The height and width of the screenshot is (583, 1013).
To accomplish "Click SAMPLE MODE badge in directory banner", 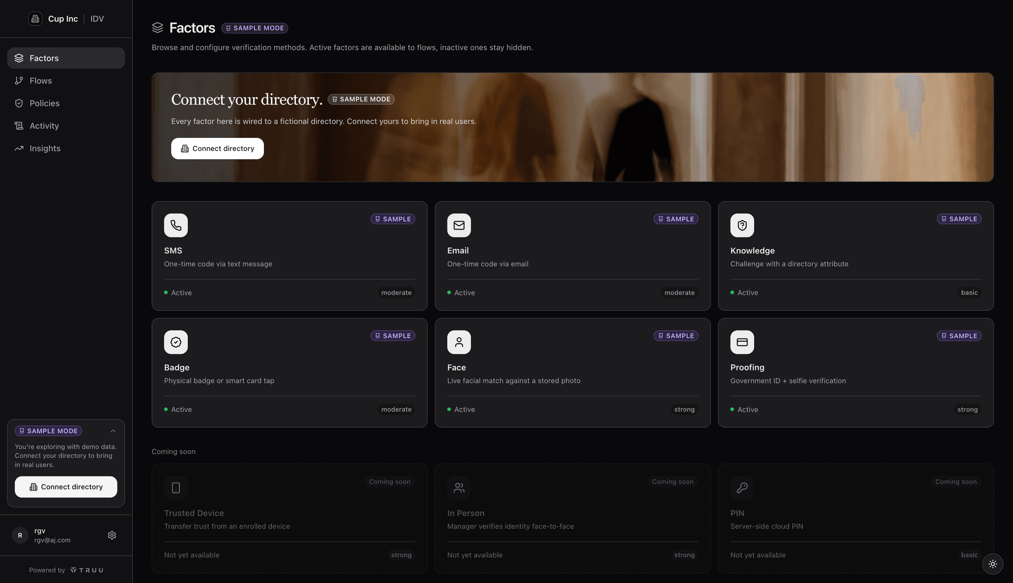I will (x=361, y=99).
